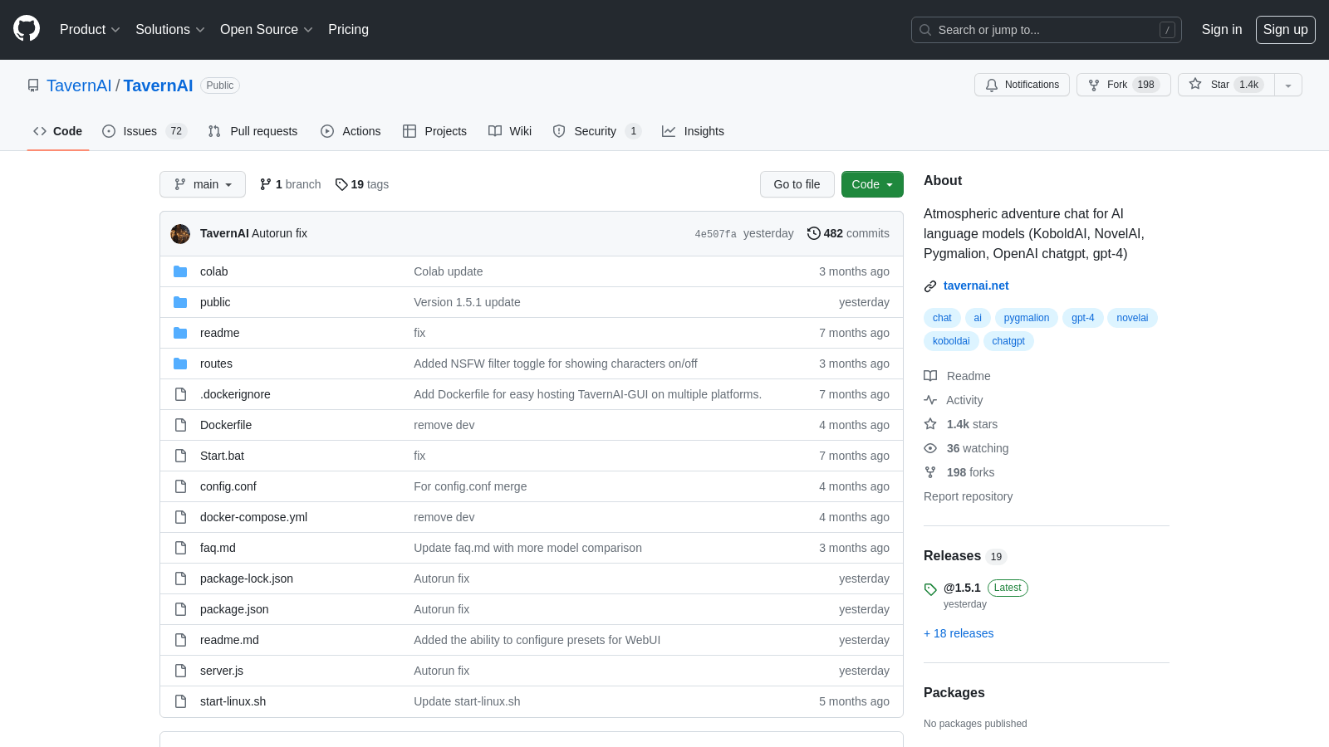Image resolution: width=1329 pixels, height=747 pixels.
Task: Click the Sign up button
Action: point(1285,29)
